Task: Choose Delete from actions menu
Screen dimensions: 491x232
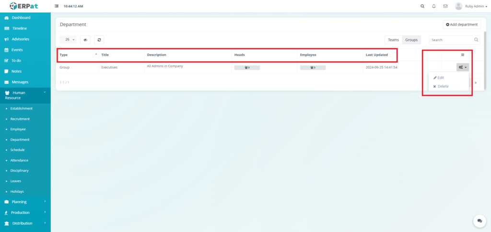Action: 441,87
